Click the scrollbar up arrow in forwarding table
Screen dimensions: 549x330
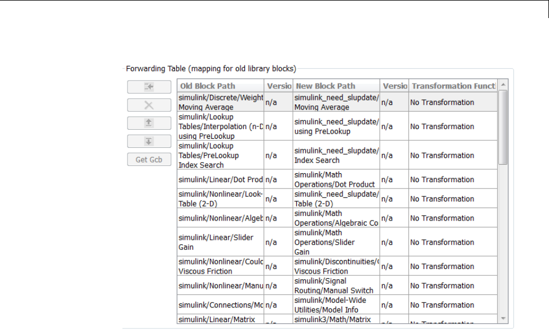[x=503, y=85]
